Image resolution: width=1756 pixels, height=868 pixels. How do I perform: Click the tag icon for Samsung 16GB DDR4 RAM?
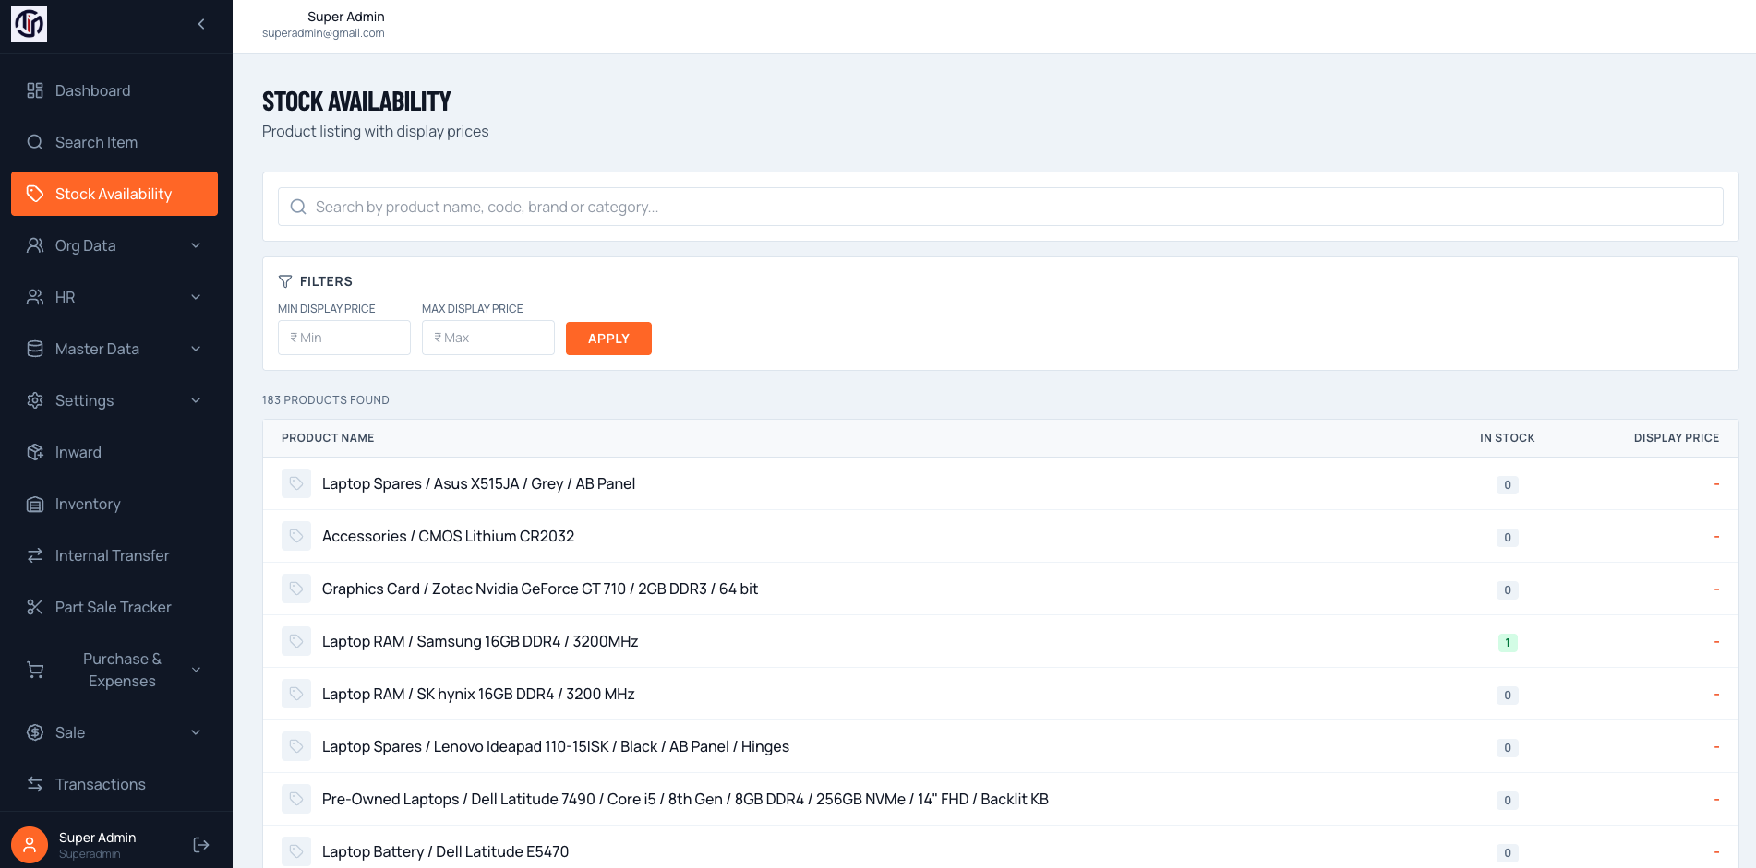296,641
